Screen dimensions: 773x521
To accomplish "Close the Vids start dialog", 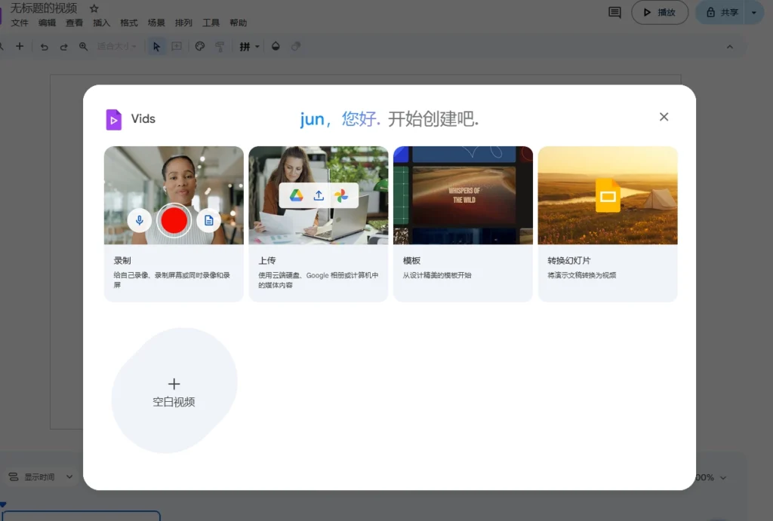I will tap(664, 117).
